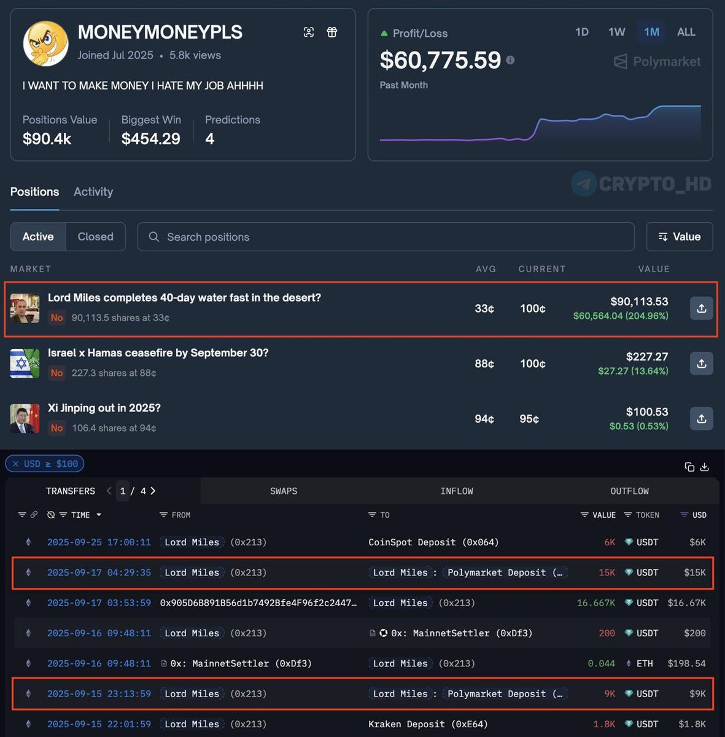Screen dimensions: 725x737
Task: Click document icon before 0x: MainnetSettler sender
Action: [164, 663]
